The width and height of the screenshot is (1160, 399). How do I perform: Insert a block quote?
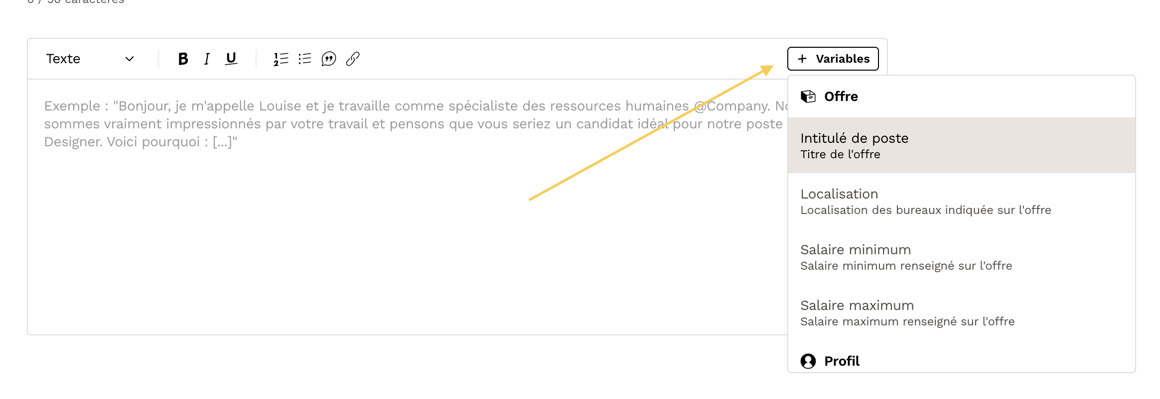tap(329, 59)
